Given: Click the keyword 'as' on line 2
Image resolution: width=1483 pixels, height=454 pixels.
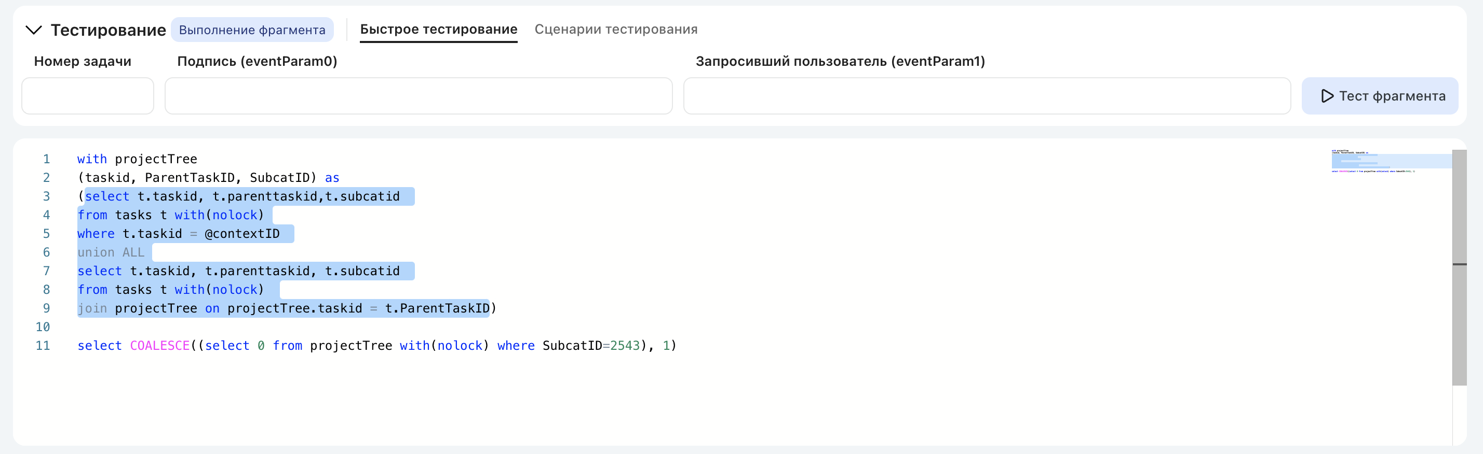Looking at the screenshot, I should point(332,178).
